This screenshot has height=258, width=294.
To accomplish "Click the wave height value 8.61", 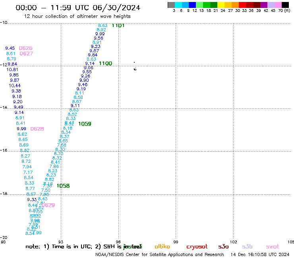I will (11, 54).
